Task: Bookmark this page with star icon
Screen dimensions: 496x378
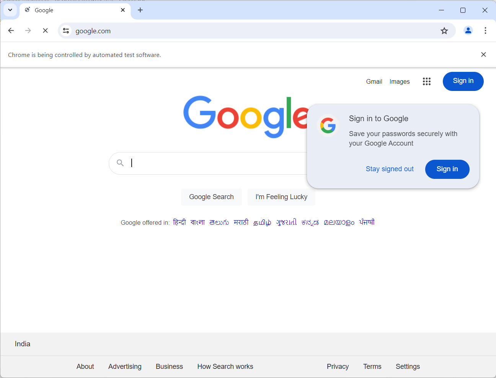Action: click(x=444, y=31)
